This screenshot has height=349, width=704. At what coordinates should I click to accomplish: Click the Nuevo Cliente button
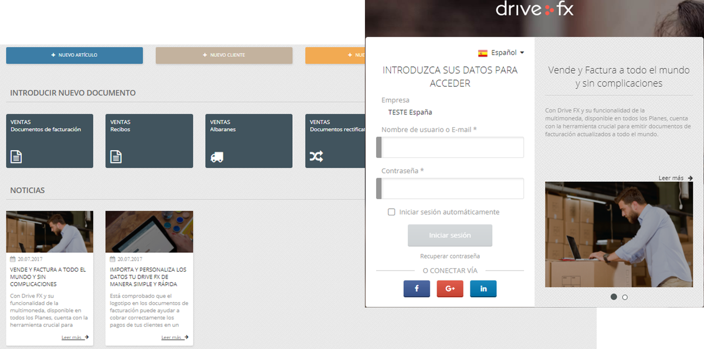coord(225,55)
